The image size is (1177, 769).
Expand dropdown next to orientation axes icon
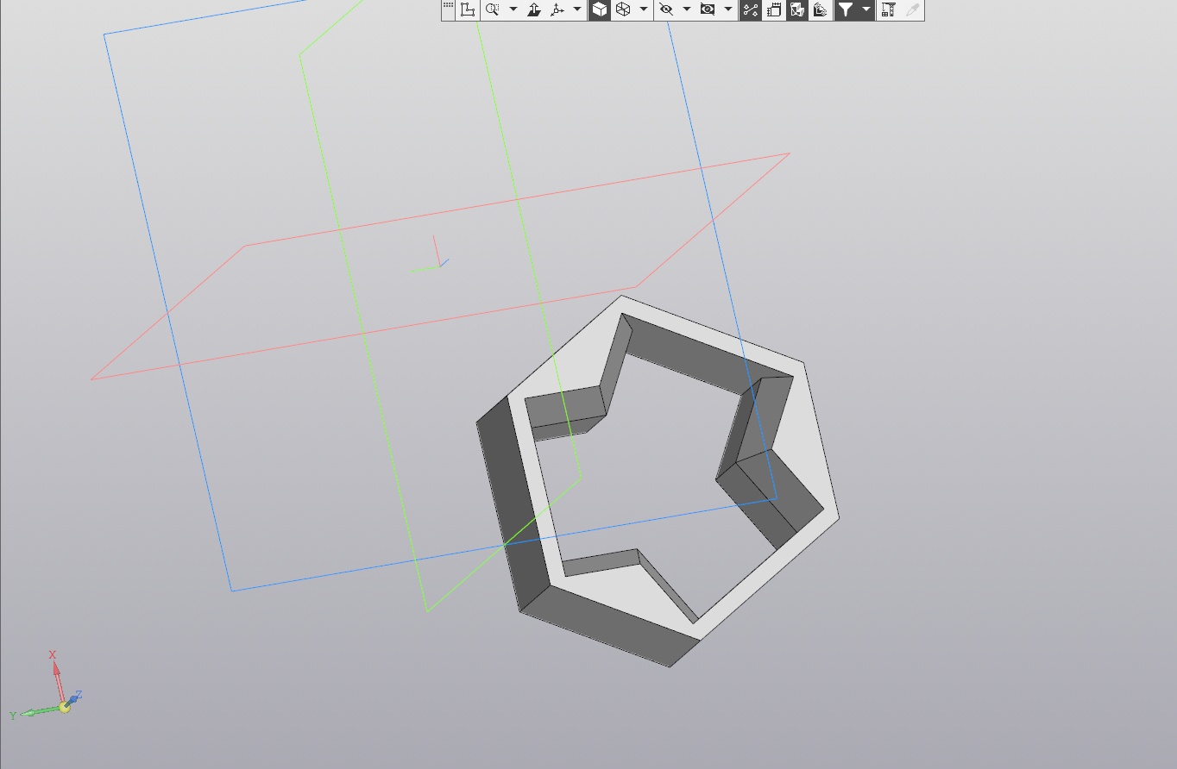coord(577,9)
